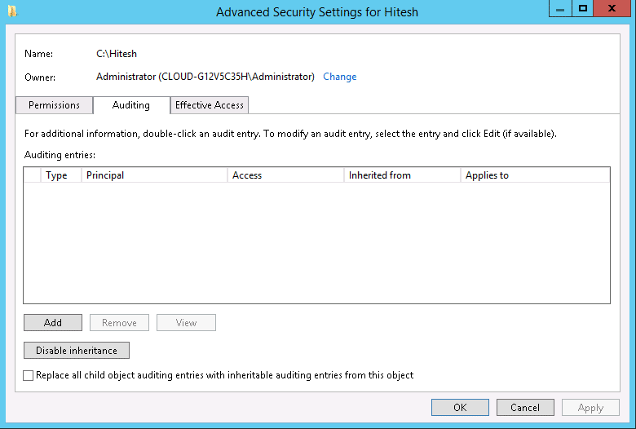
Task: Open the Effective Access tab
Action: point(210,105)
